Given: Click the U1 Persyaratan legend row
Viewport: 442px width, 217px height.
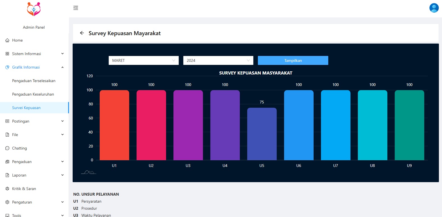Looking at the screenshot, I should pyautogui.click(x=87, y=201).
